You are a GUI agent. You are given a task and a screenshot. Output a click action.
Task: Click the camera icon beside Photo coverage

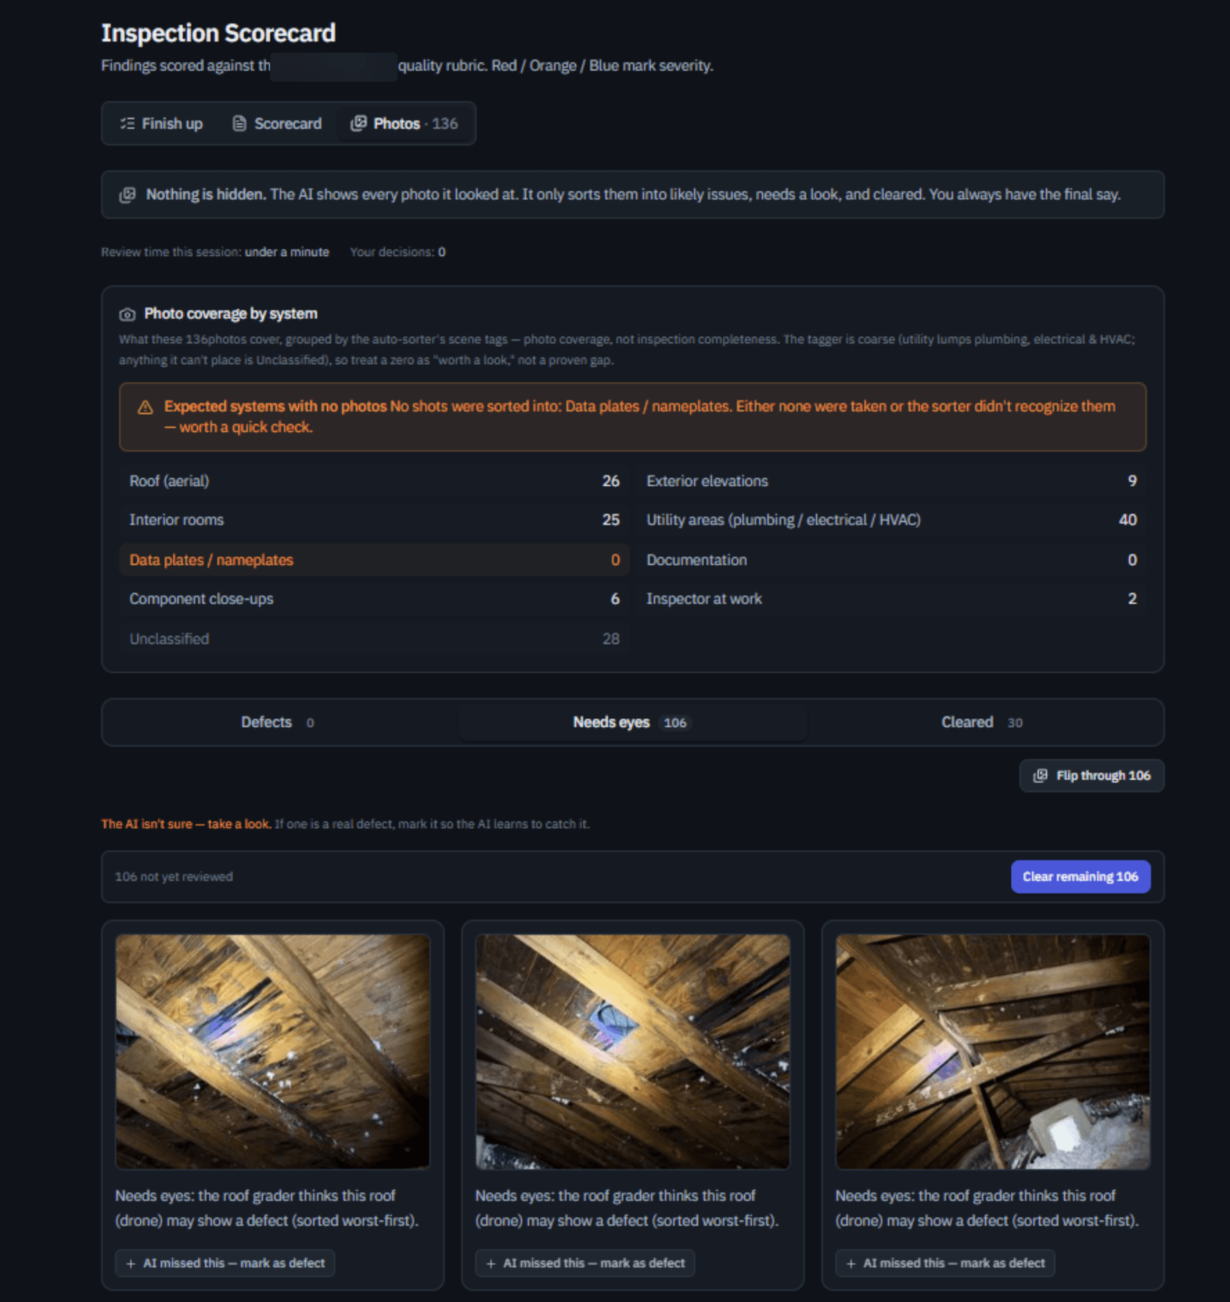tap(127, 314)
